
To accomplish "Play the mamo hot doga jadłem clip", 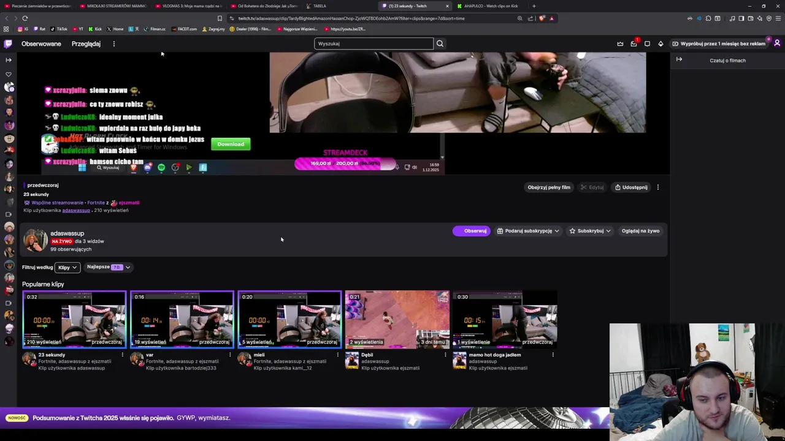I will tap(505, 319).
